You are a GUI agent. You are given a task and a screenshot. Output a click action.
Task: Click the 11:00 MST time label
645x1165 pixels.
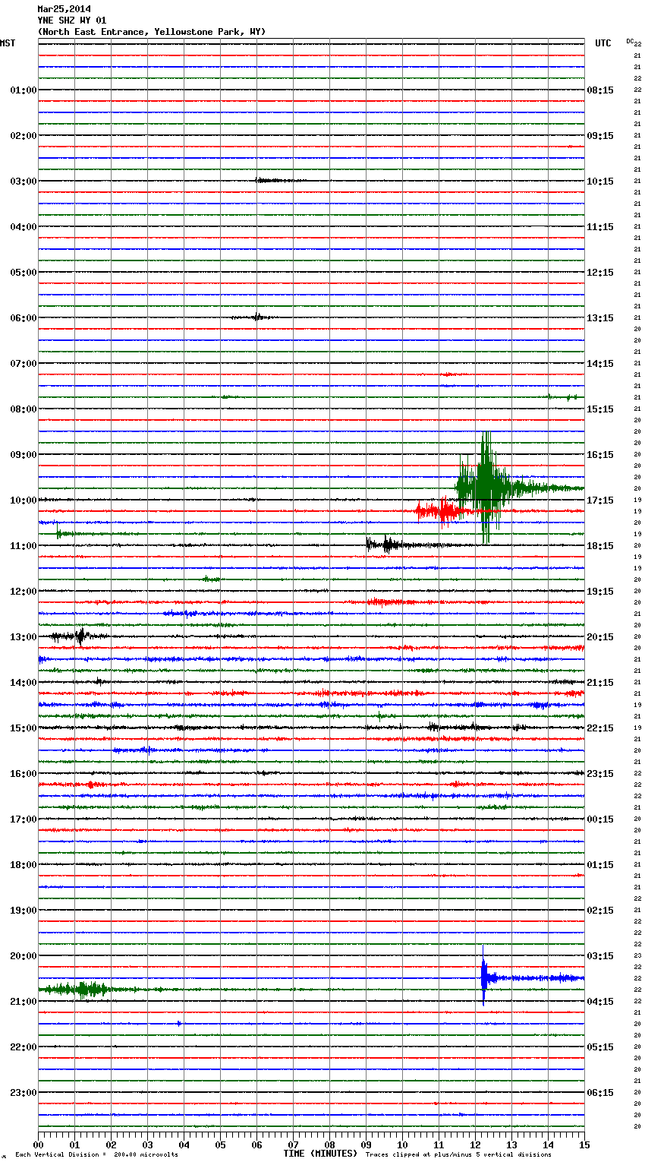pos(24,546)
